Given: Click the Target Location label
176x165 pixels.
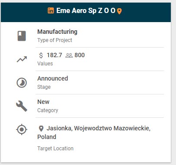Looking at the screenshot, I should pyautogui.click(x=55, y=149).
